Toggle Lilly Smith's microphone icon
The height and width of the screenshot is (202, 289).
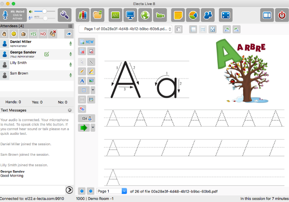70,64
